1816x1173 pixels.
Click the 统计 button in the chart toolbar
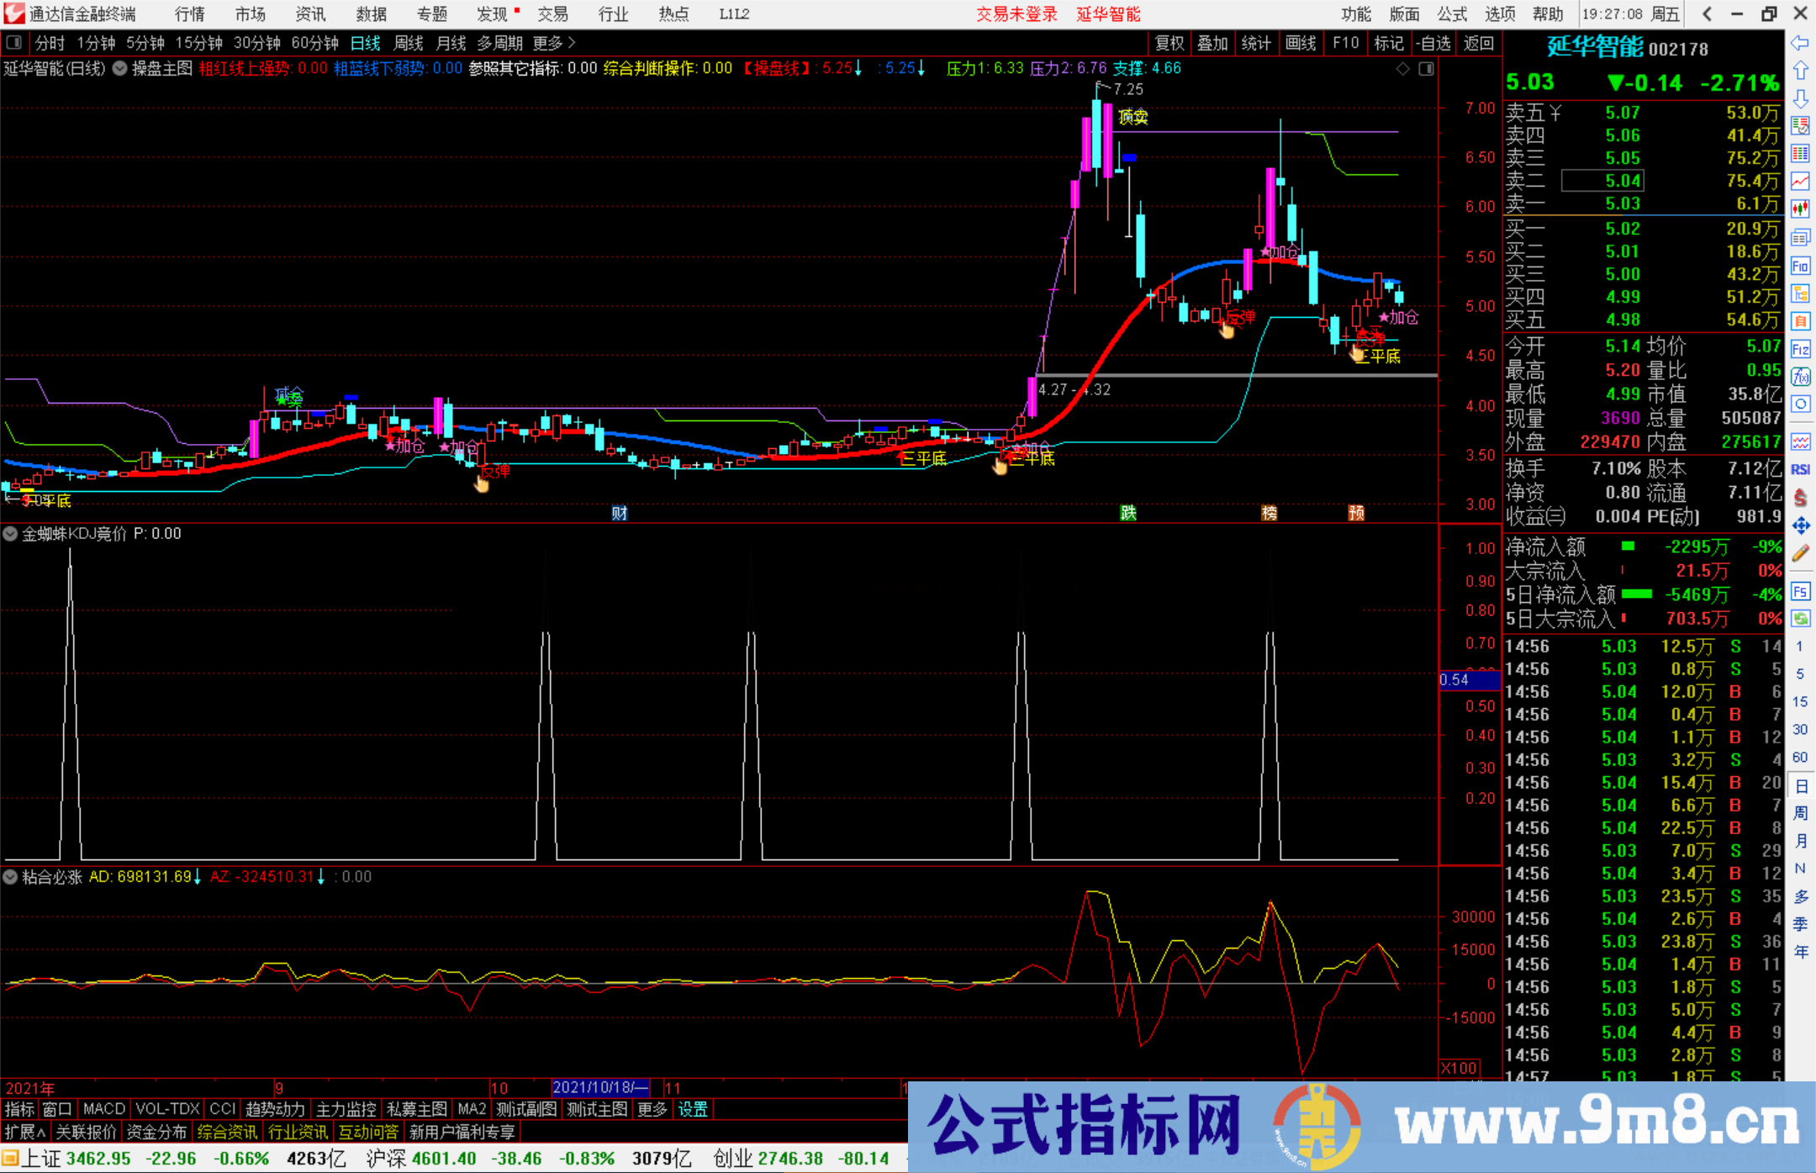[x=1257, y=43]
